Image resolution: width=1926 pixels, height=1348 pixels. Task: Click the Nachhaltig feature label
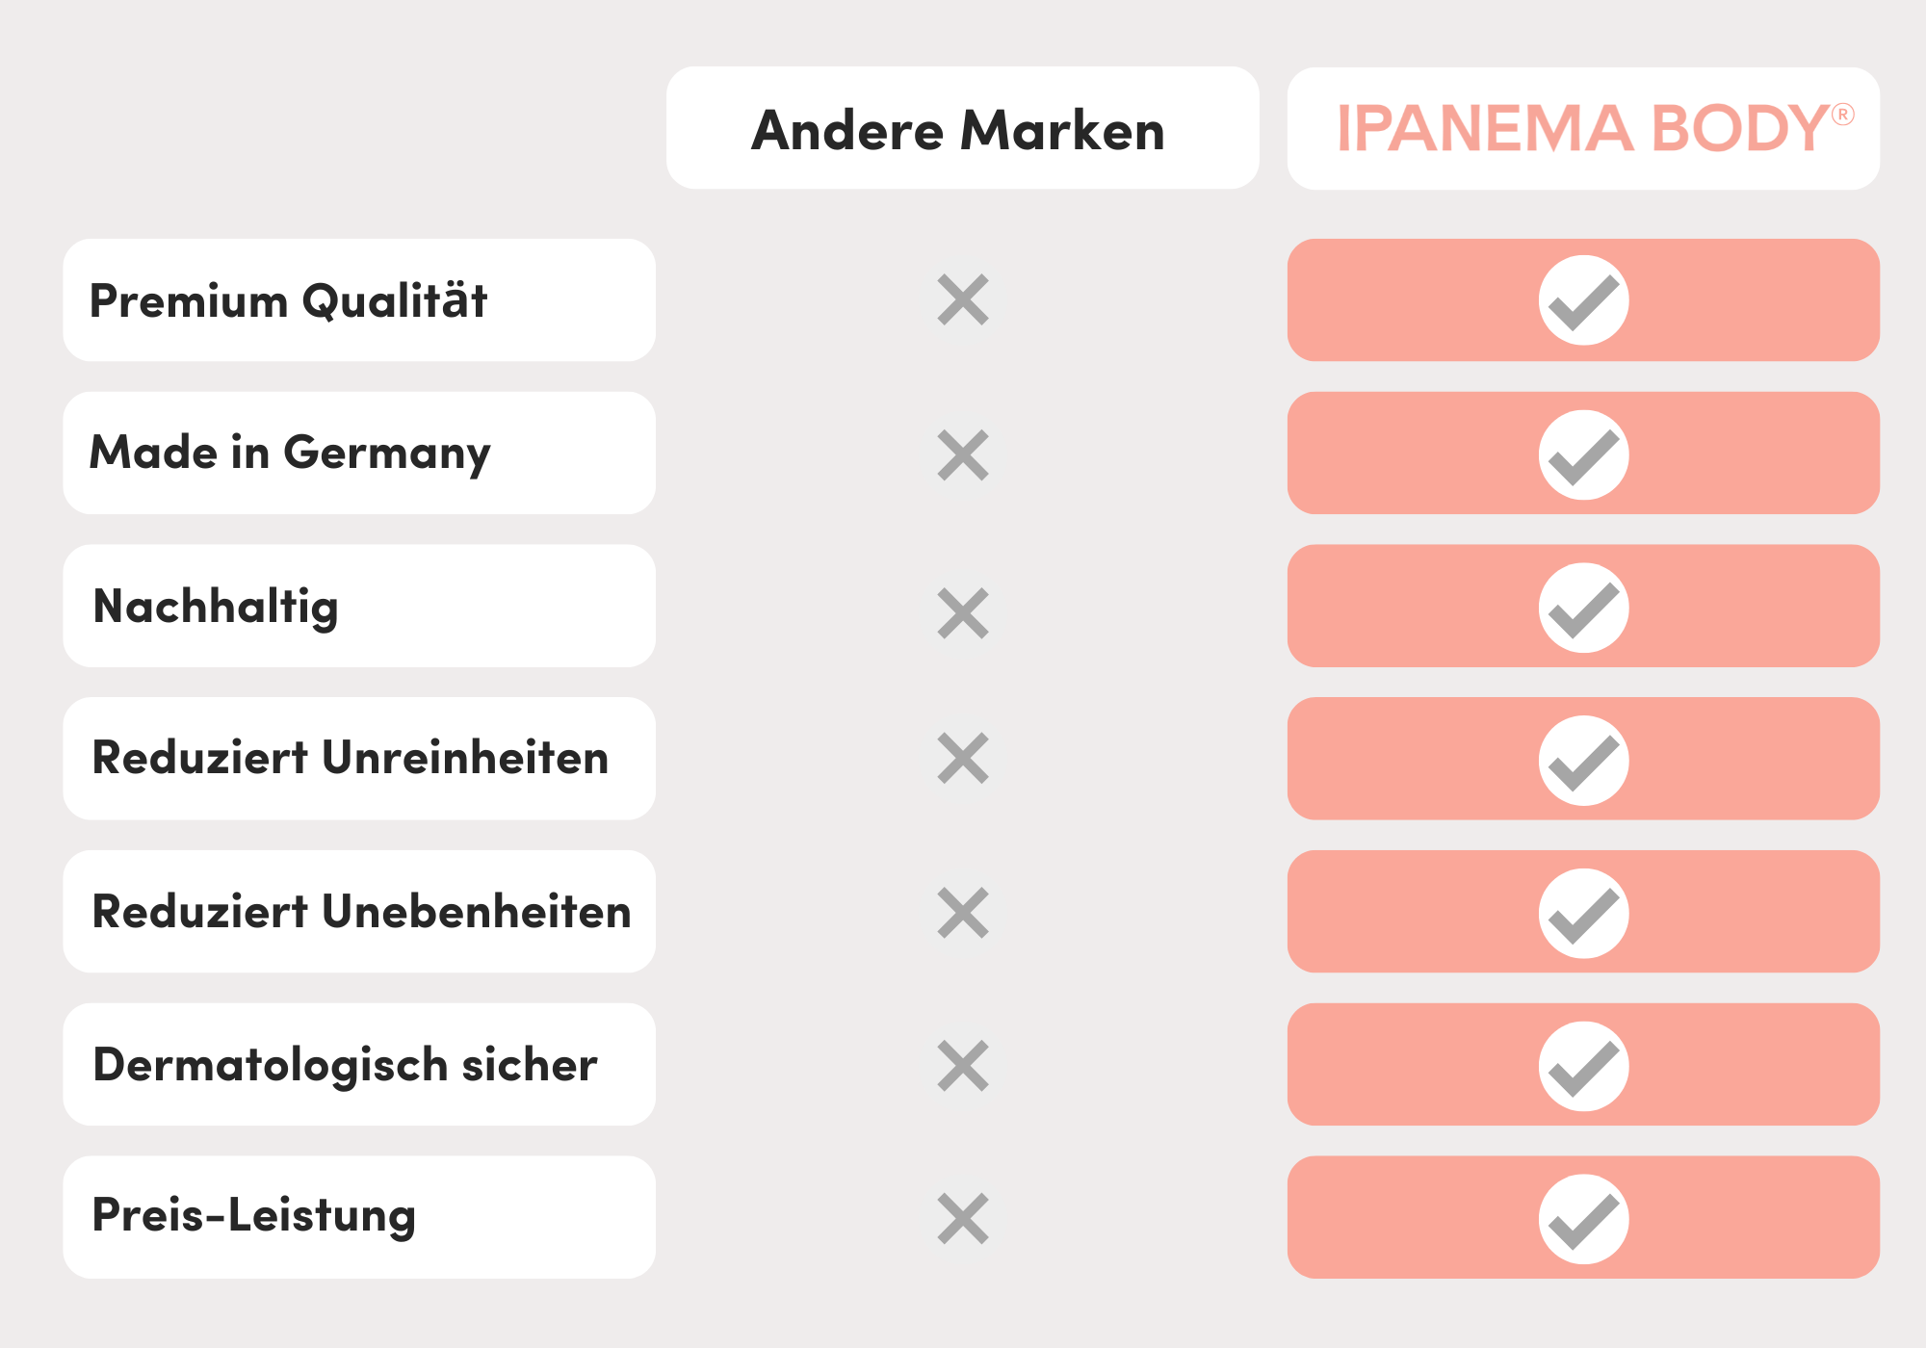click(x=216, y=607)
